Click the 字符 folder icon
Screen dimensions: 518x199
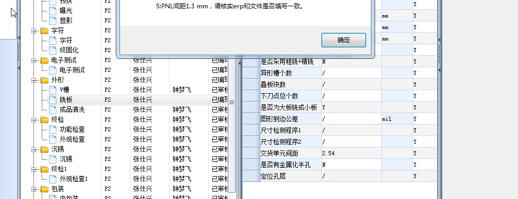[44, 31]
